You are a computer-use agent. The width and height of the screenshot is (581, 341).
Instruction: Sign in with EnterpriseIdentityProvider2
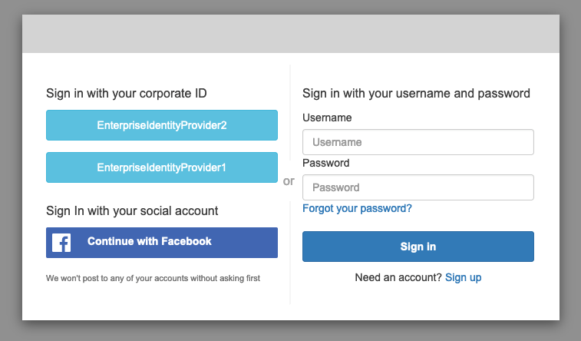pos(161,125)
